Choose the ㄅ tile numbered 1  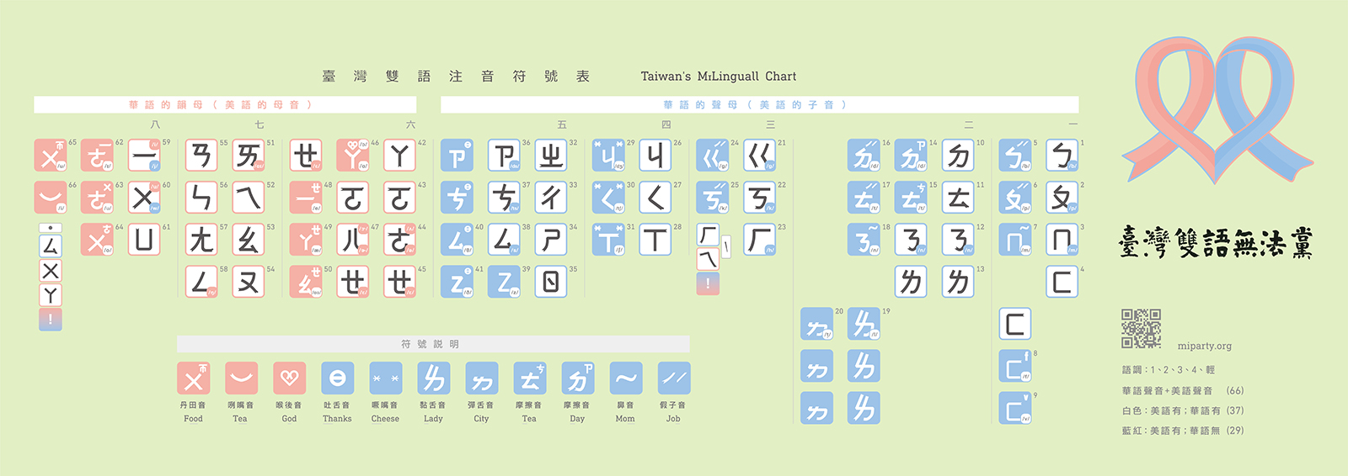click(x=1062, y=156)
